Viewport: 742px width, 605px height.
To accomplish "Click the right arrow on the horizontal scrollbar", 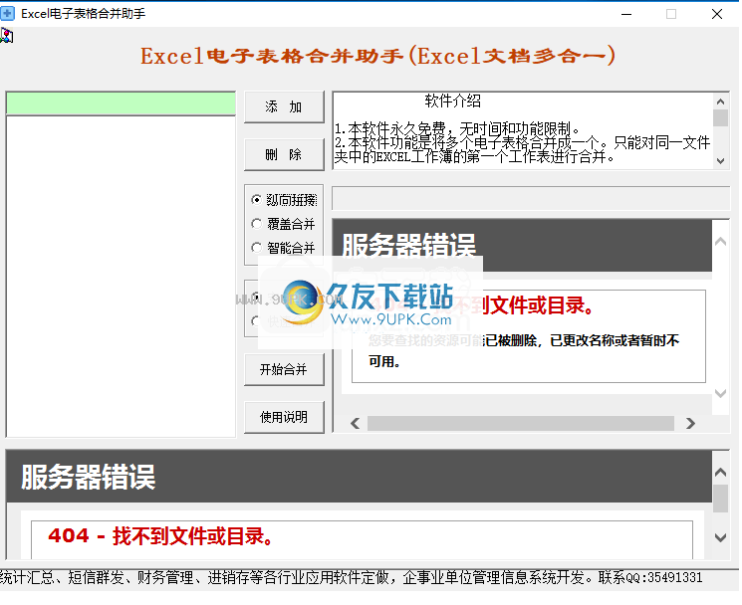I will (x=690, y=424).
